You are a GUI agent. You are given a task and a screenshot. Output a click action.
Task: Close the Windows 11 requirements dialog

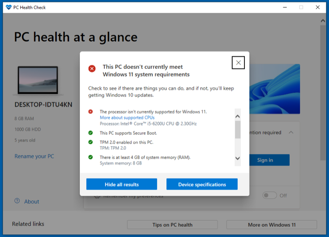pyautogui.click(x=238, y=63)
